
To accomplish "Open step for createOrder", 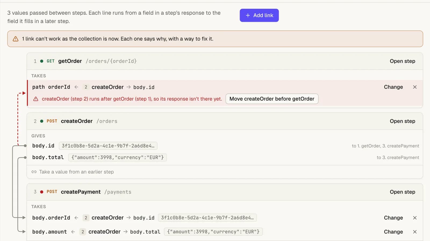I will 402,121.
